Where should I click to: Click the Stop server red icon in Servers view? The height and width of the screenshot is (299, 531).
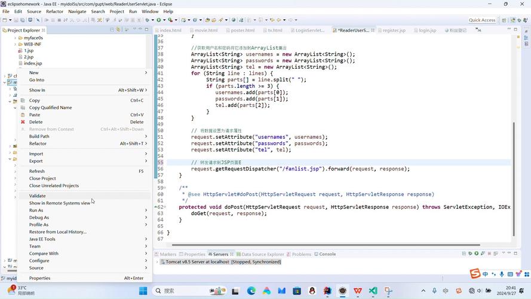pos(489,254)
